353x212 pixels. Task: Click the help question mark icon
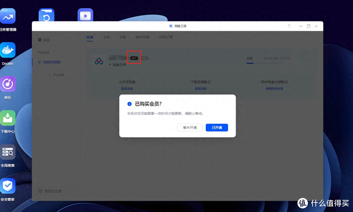coord(289,26)
